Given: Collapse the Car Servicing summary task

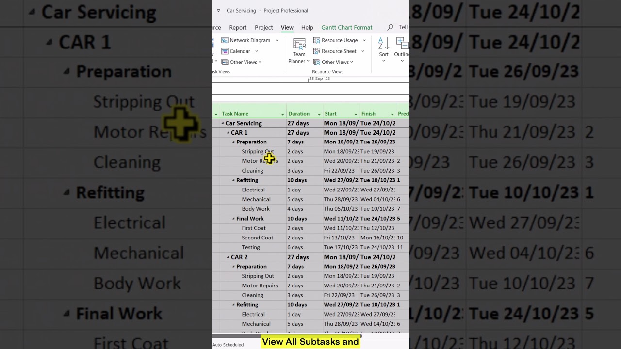Looking at the screenshot, I should coord(223,123).
